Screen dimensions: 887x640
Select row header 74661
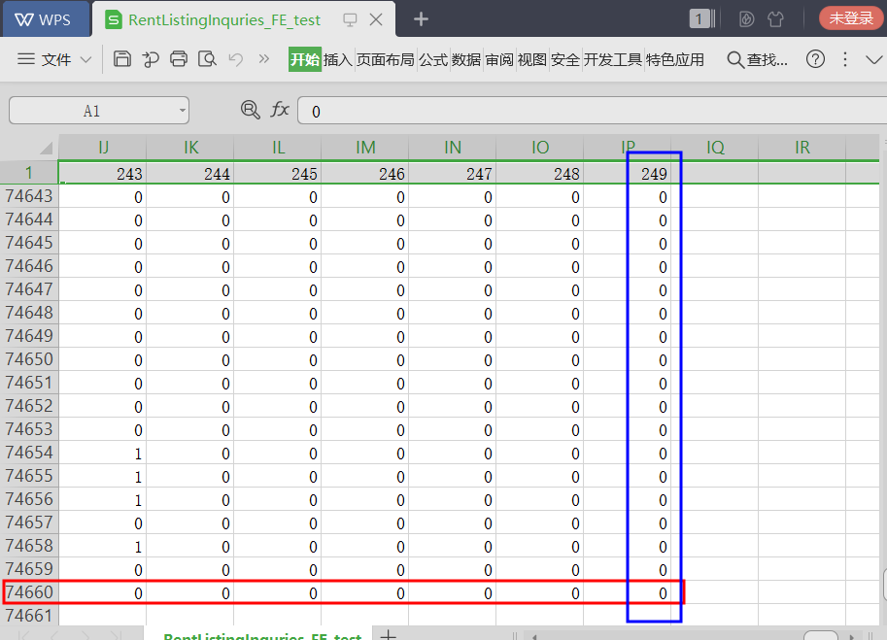(29, 615)
